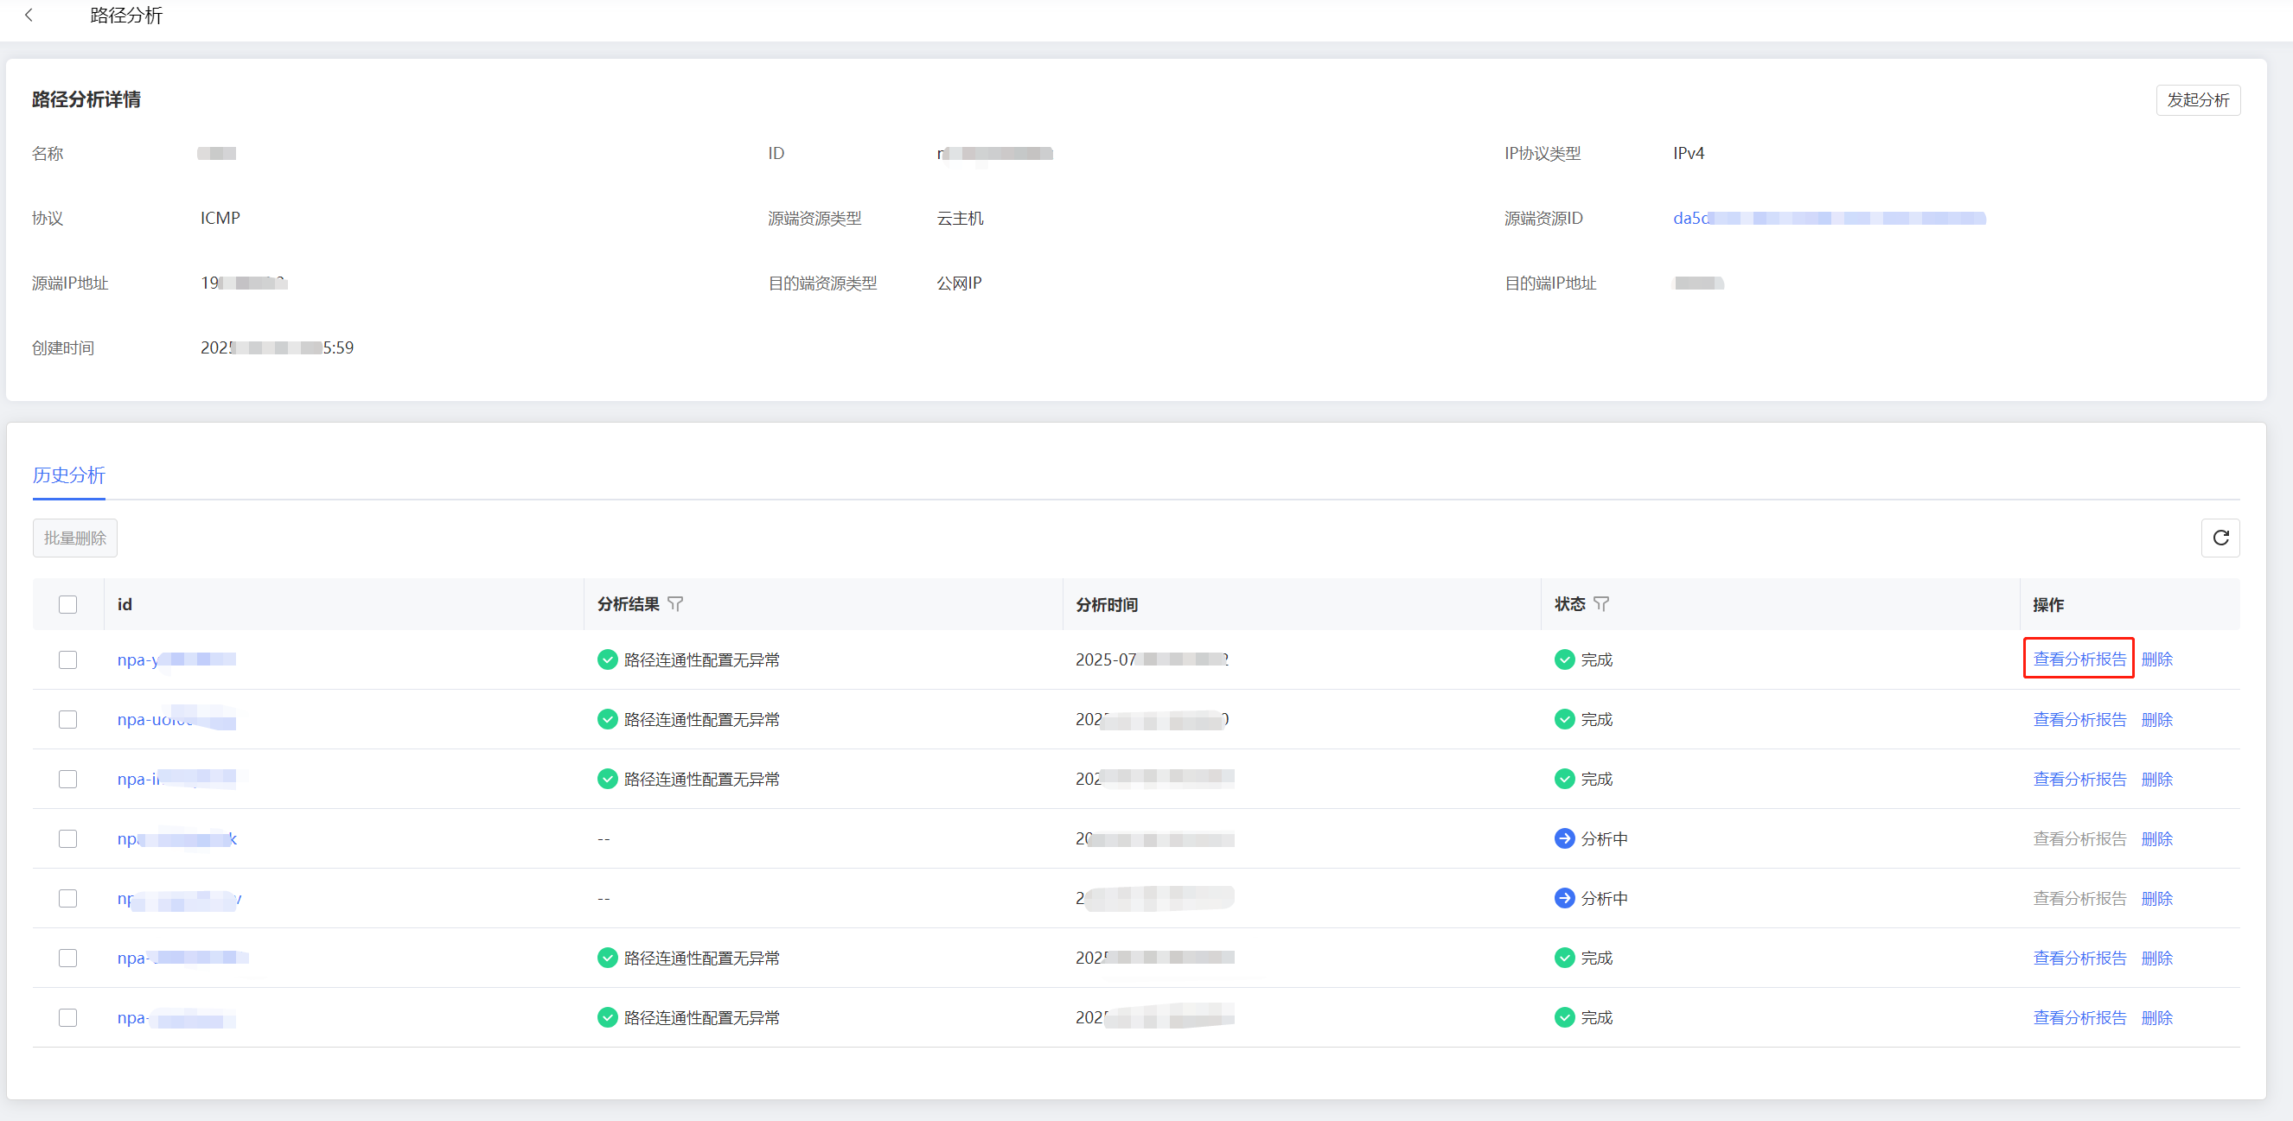
Task: Click the 完成 status icon in last row
Action: point(1564,1017)
